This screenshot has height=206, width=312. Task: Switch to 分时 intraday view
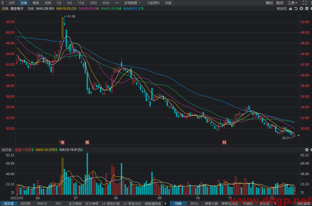12,3
